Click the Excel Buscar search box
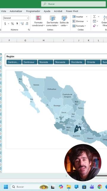The image size is (107, 191). [73, 4]
